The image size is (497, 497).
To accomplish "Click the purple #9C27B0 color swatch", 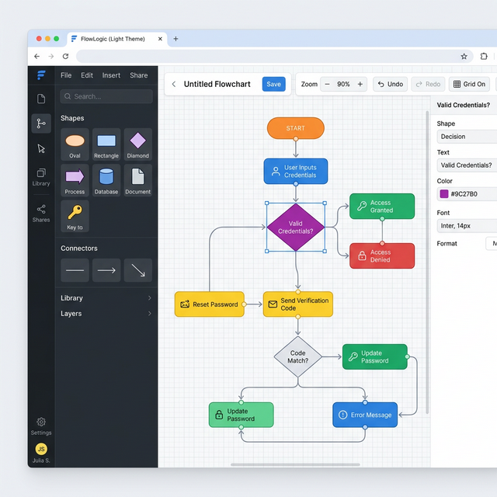I will click(x=444, y=193).
